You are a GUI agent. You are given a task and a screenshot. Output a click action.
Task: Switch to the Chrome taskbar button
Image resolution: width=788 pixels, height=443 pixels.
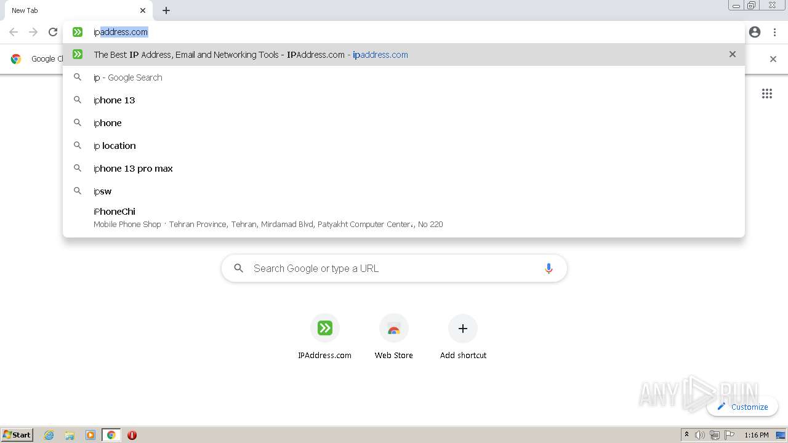coord(111,435)
